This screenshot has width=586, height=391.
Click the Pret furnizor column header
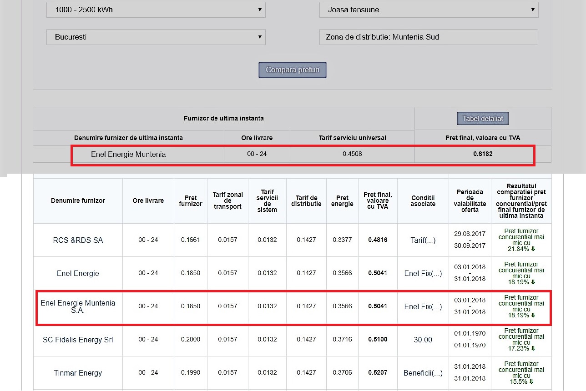tap(191, 201)
